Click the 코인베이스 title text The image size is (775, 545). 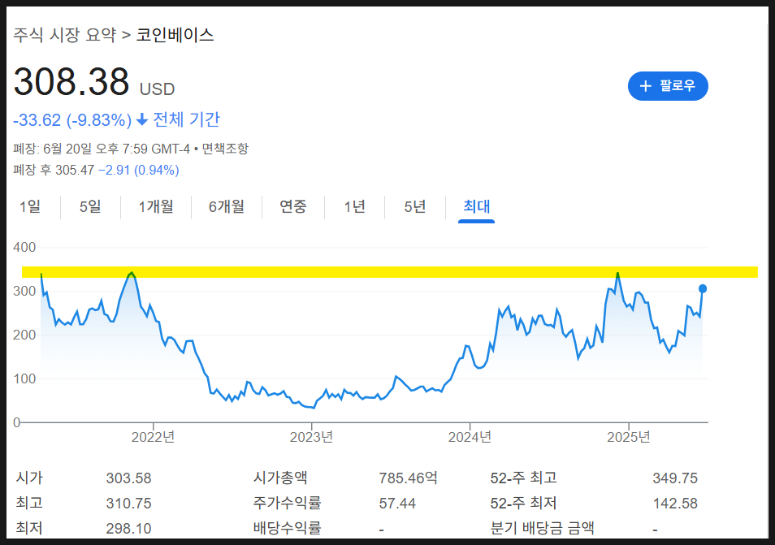[175, 35]
